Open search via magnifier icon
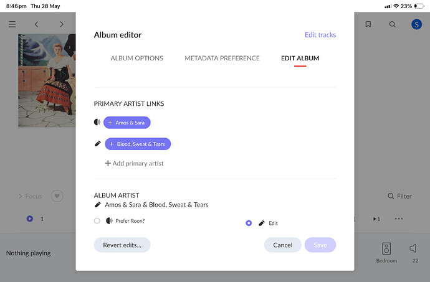 click(393, 24)
